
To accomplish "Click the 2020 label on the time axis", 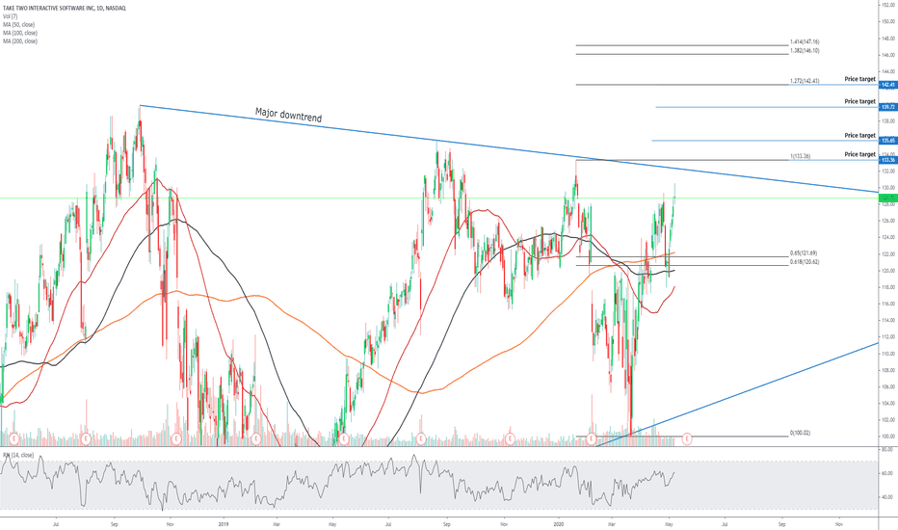I will (x=560, y=523).
